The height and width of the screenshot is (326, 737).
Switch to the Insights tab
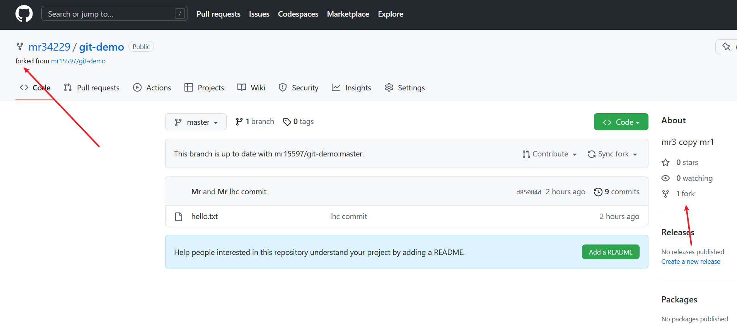tap(351, 88)
